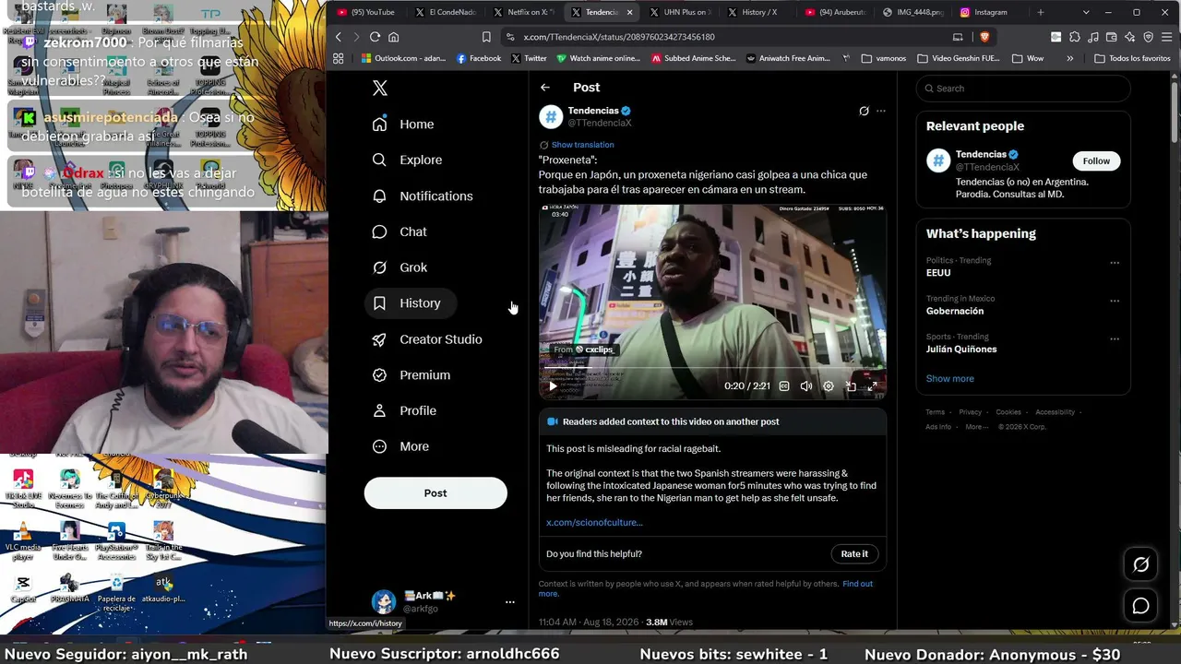
Task: Open the Brave Shields icon in address bar
Action: 984,37
